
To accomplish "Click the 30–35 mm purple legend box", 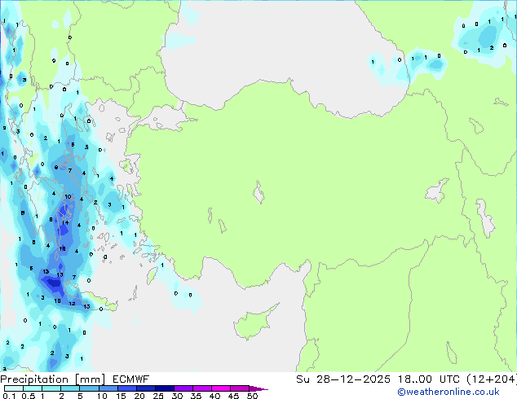I will point(183,388).
